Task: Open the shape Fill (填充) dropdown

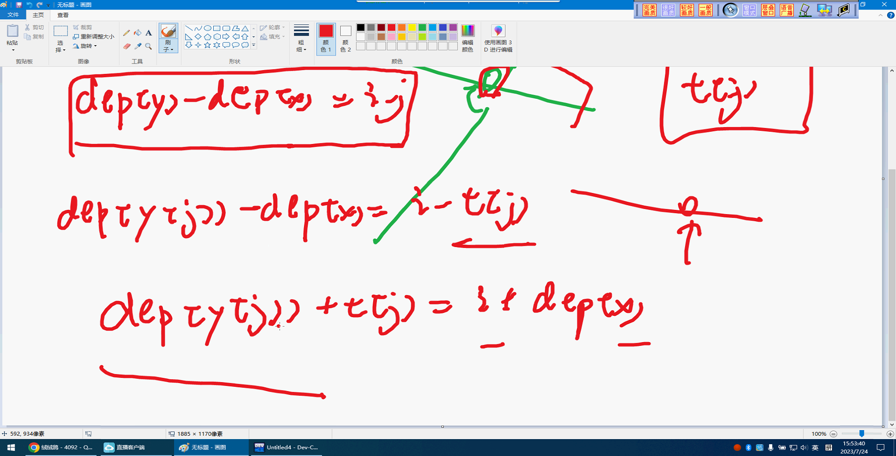Action: pyautogui.click(x=272, y=37)
